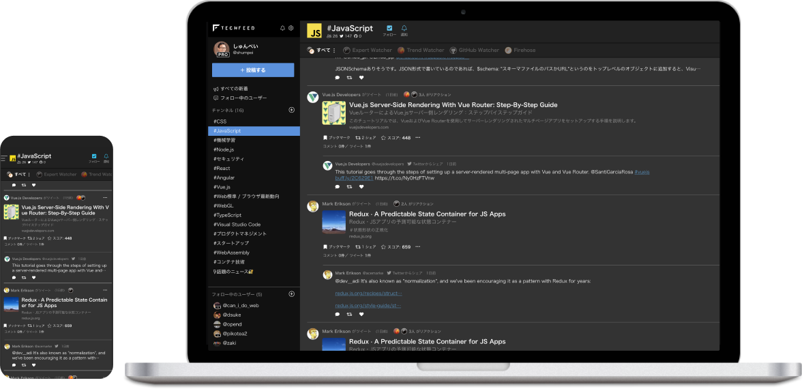Click the #vuejs hashtag link in tweet
This screenshot has width=804, height=389.
(x=642, y=172)
